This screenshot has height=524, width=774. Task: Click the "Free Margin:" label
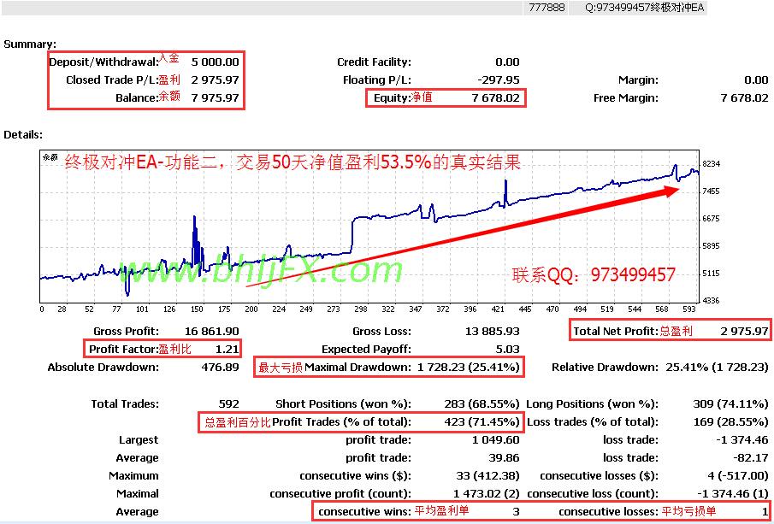[626, 97]
